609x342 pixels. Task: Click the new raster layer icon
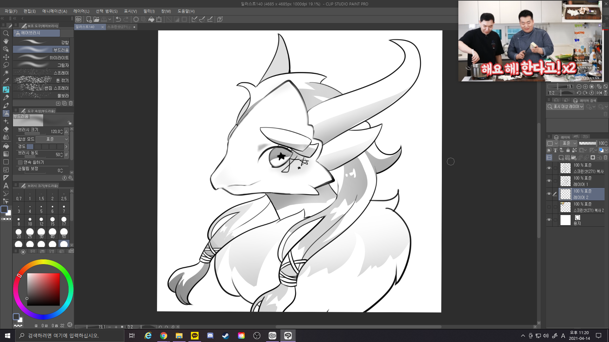(x=561, y=157)
